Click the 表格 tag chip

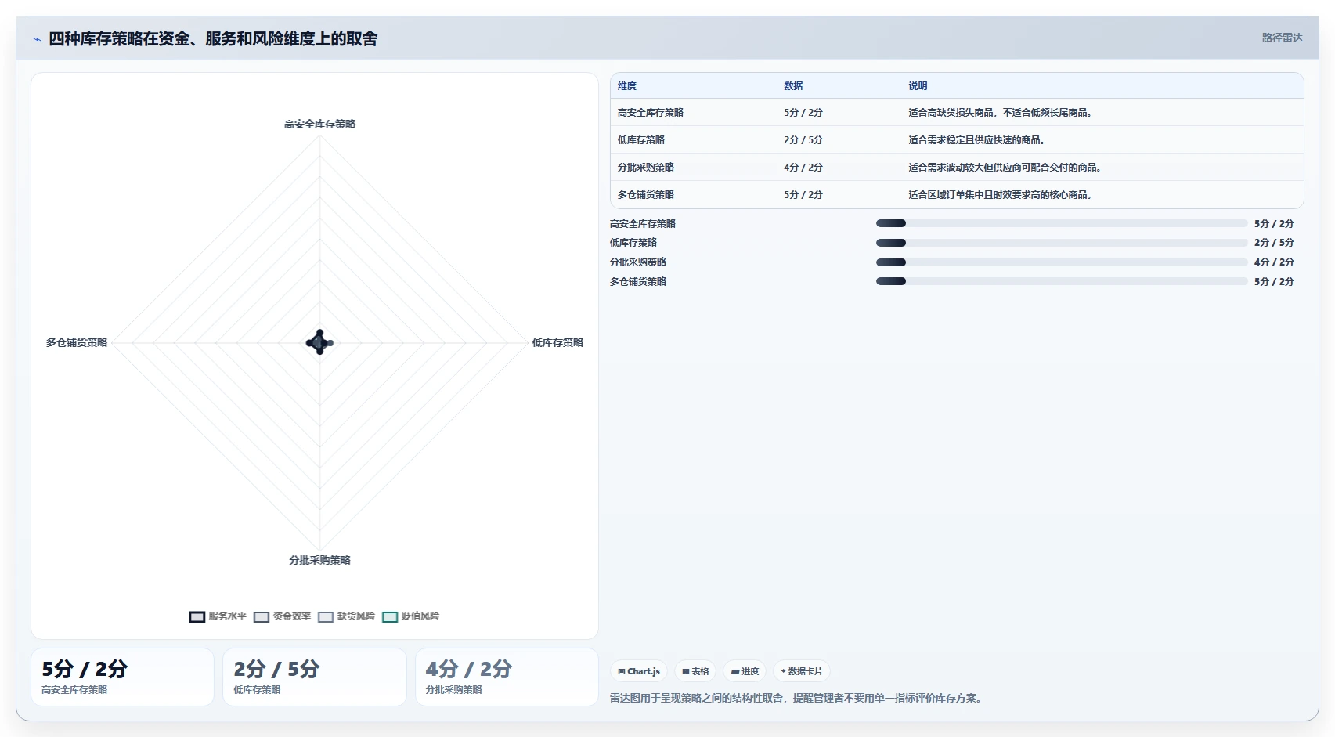pyautogui.click(x=695, y=671)
